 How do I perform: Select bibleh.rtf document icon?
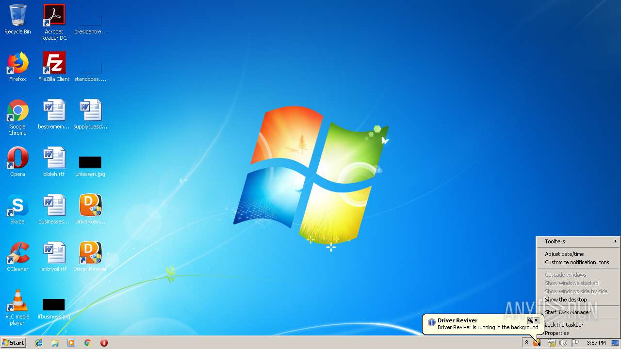pos(54,162)
